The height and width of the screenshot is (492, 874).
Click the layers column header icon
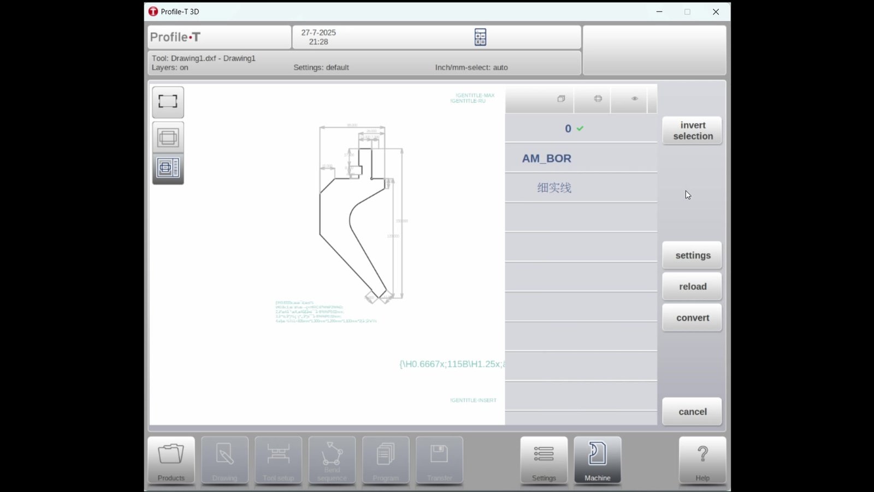point(561,99)
